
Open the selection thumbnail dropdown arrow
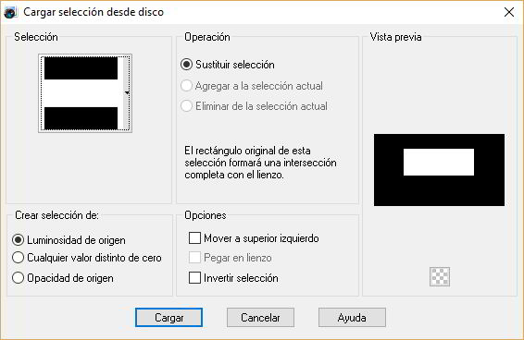(x=127, y=92)
